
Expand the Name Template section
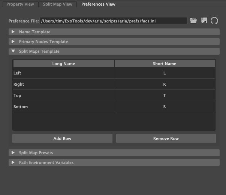click(114, 32)
